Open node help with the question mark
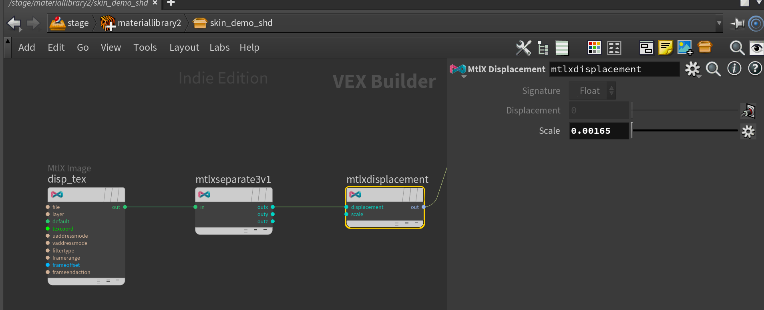Image resolution: width=764 pixels, height=310 pixels. pos(755,69)
